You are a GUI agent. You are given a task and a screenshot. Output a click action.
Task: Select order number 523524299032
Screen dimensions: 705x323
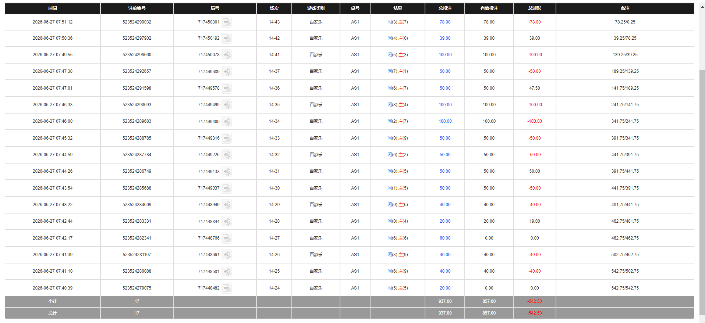(x=137, y=22)
